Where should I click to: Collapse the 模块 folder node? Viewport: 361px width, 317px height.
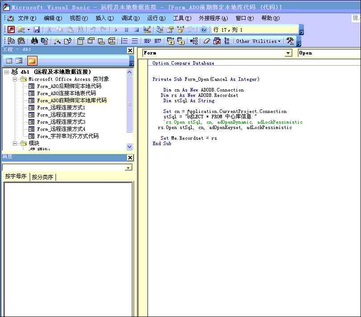15,143
